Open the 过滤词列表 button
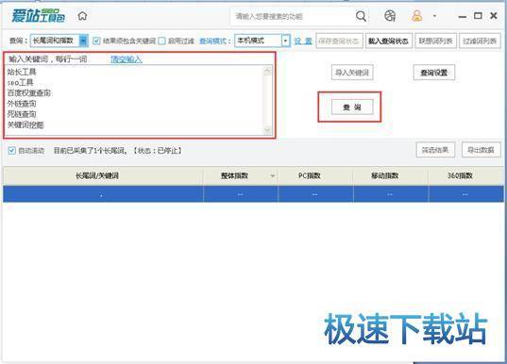Screen dimensions: 507x364 coord(480,41)
